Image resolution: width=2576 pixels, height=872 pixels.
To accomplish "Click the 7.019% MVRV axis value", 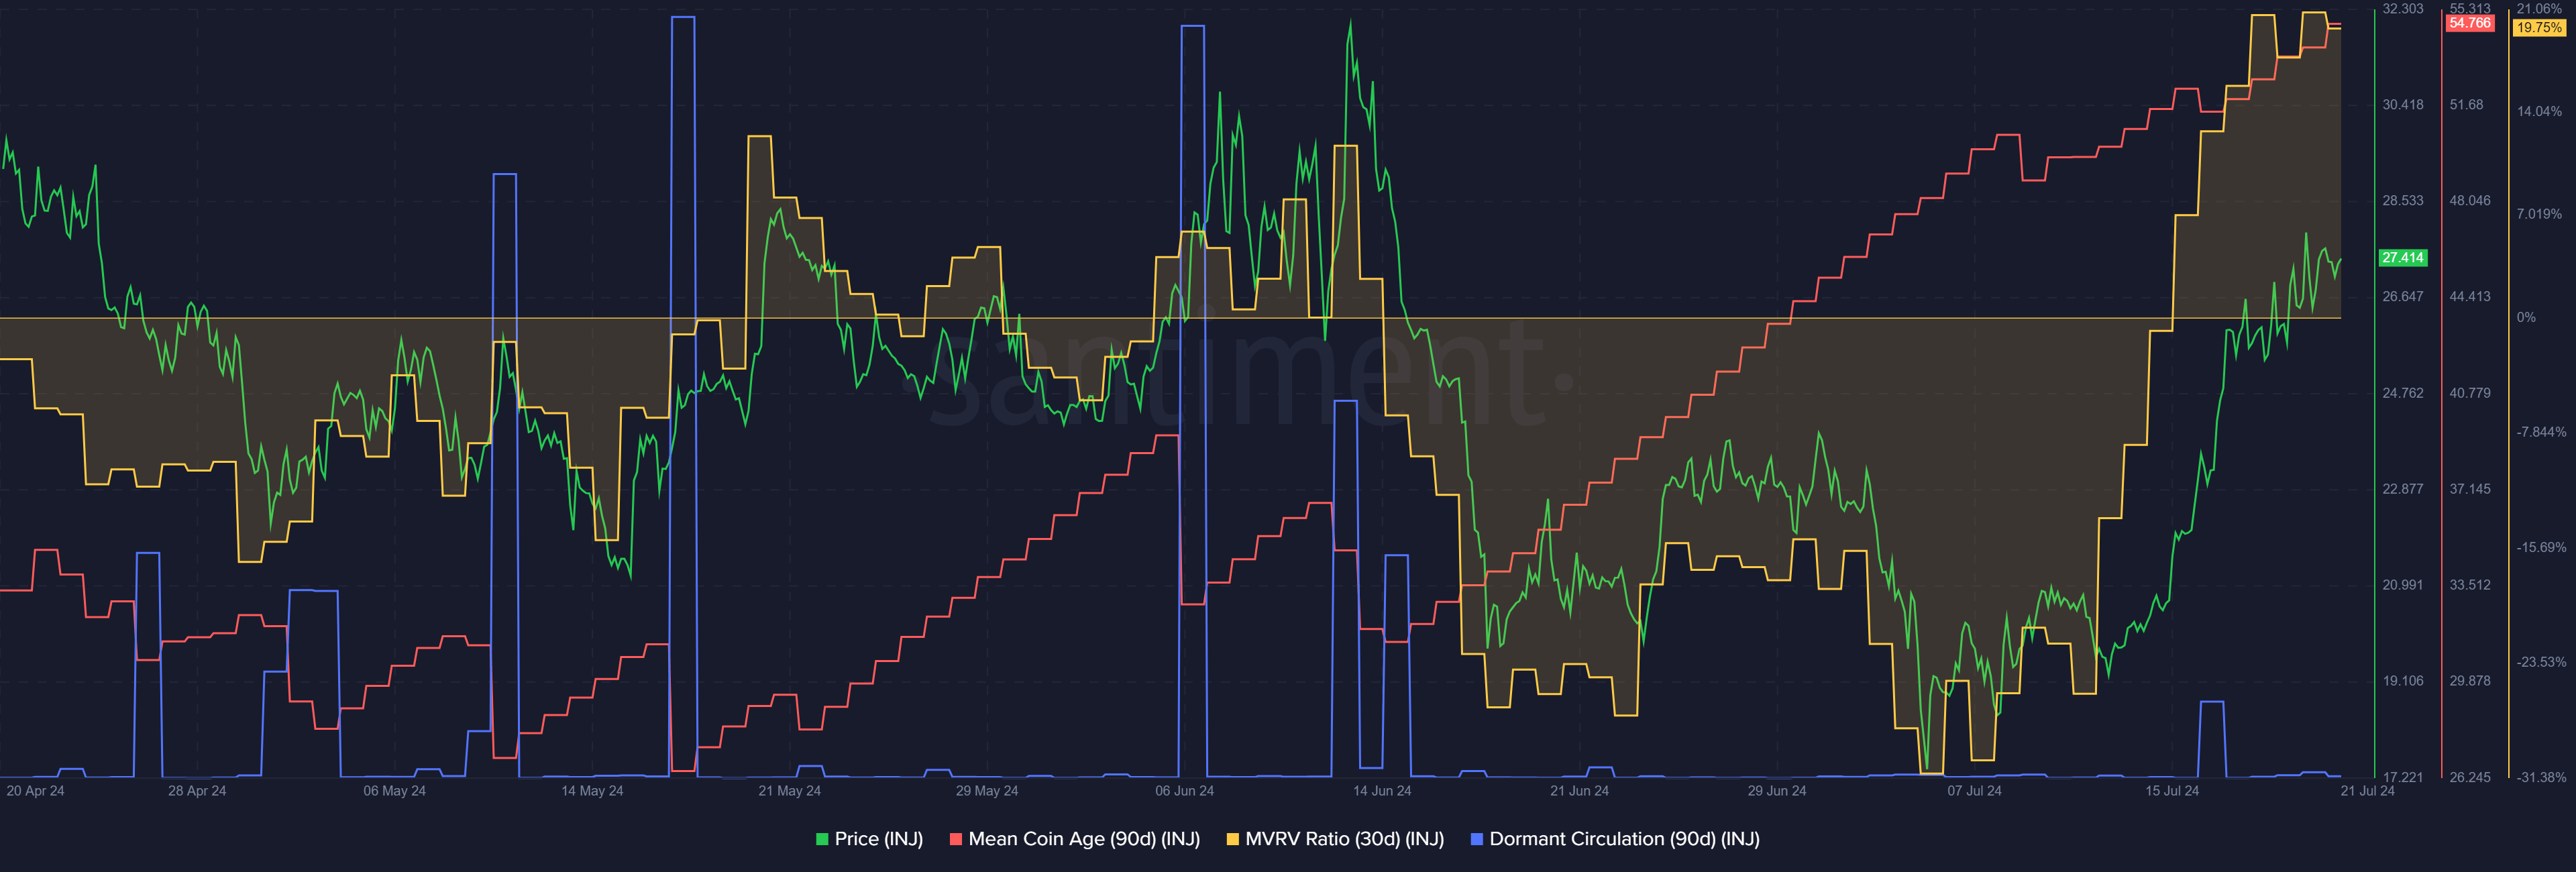I will pos(2539,214).
